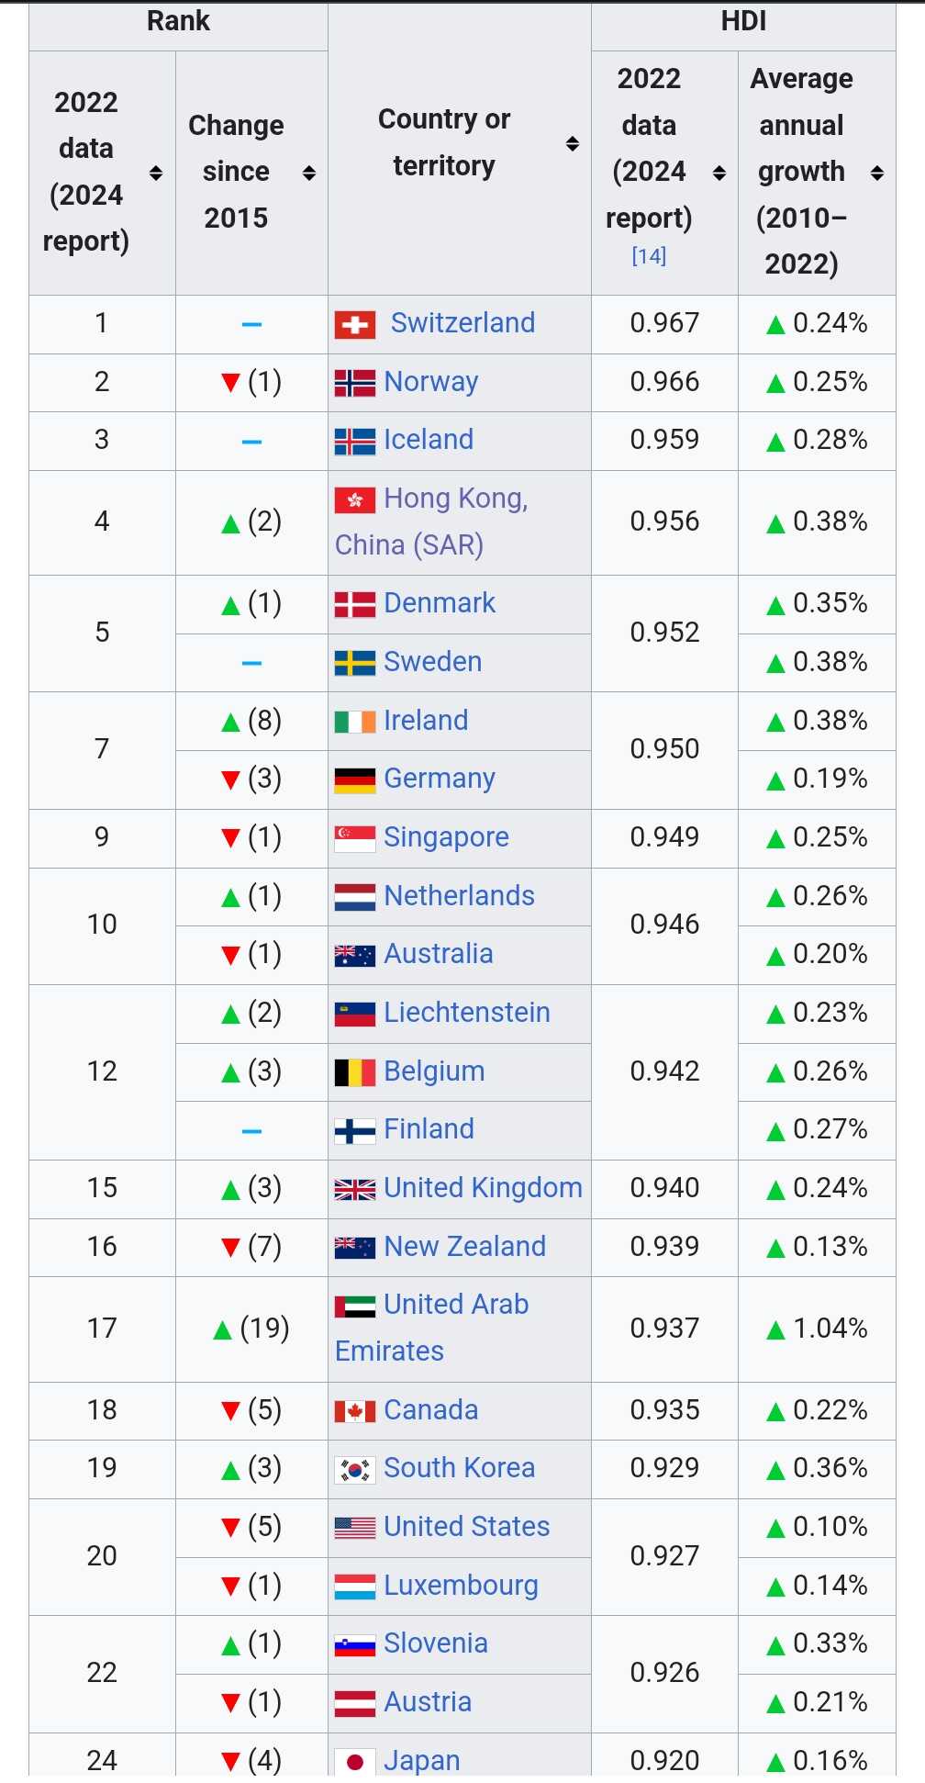Sort by Average annual growth arrows
This screenshot has height=1783, width=925.
(x=877, y=173)
